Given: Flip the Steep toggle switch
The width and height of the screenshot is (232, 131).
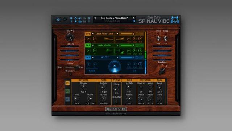Looking at the screenshot, I should (x=166, y=39).
